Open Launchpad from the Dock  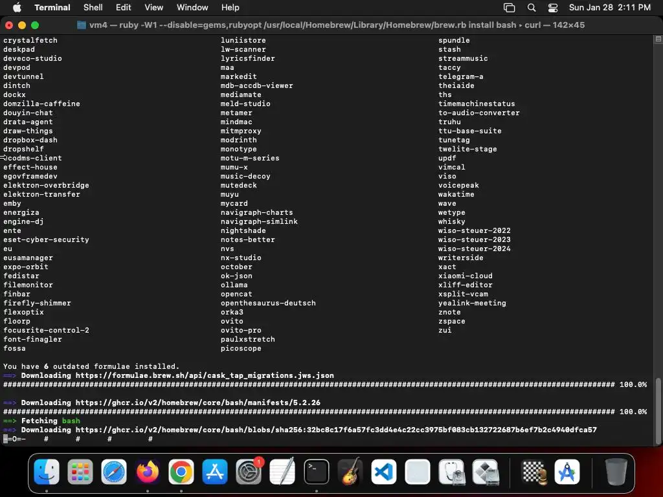pos(80,472)
